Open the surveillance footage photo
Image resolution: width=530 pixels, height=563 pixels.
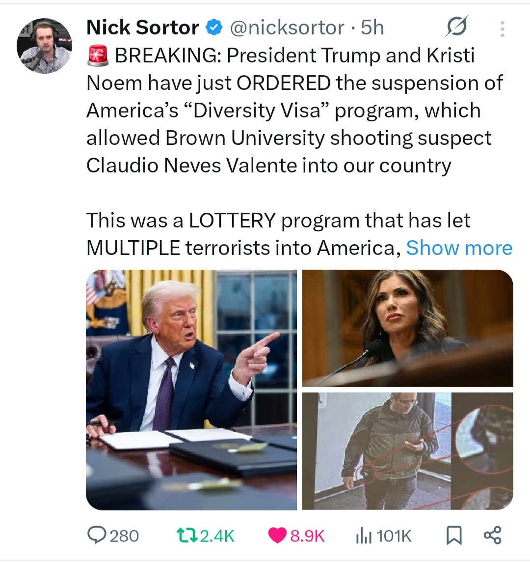408,451
